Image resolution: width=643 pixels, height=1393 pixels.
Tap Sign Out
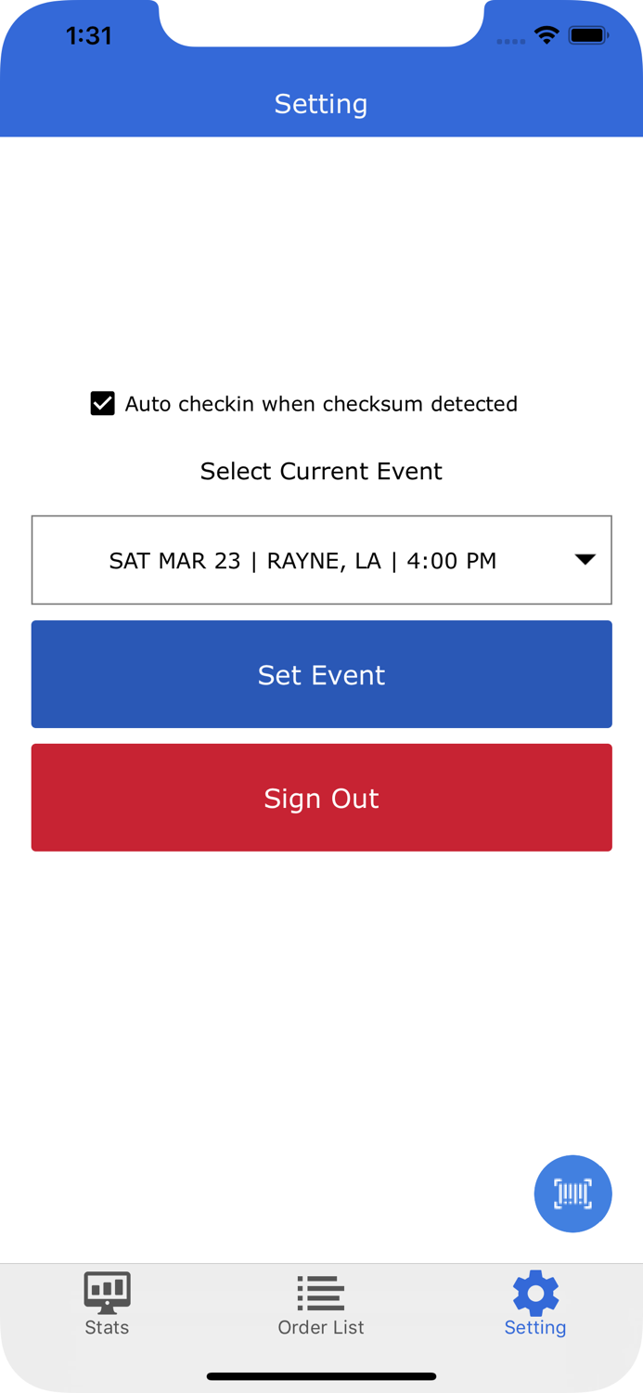click(x=321, y=798)
